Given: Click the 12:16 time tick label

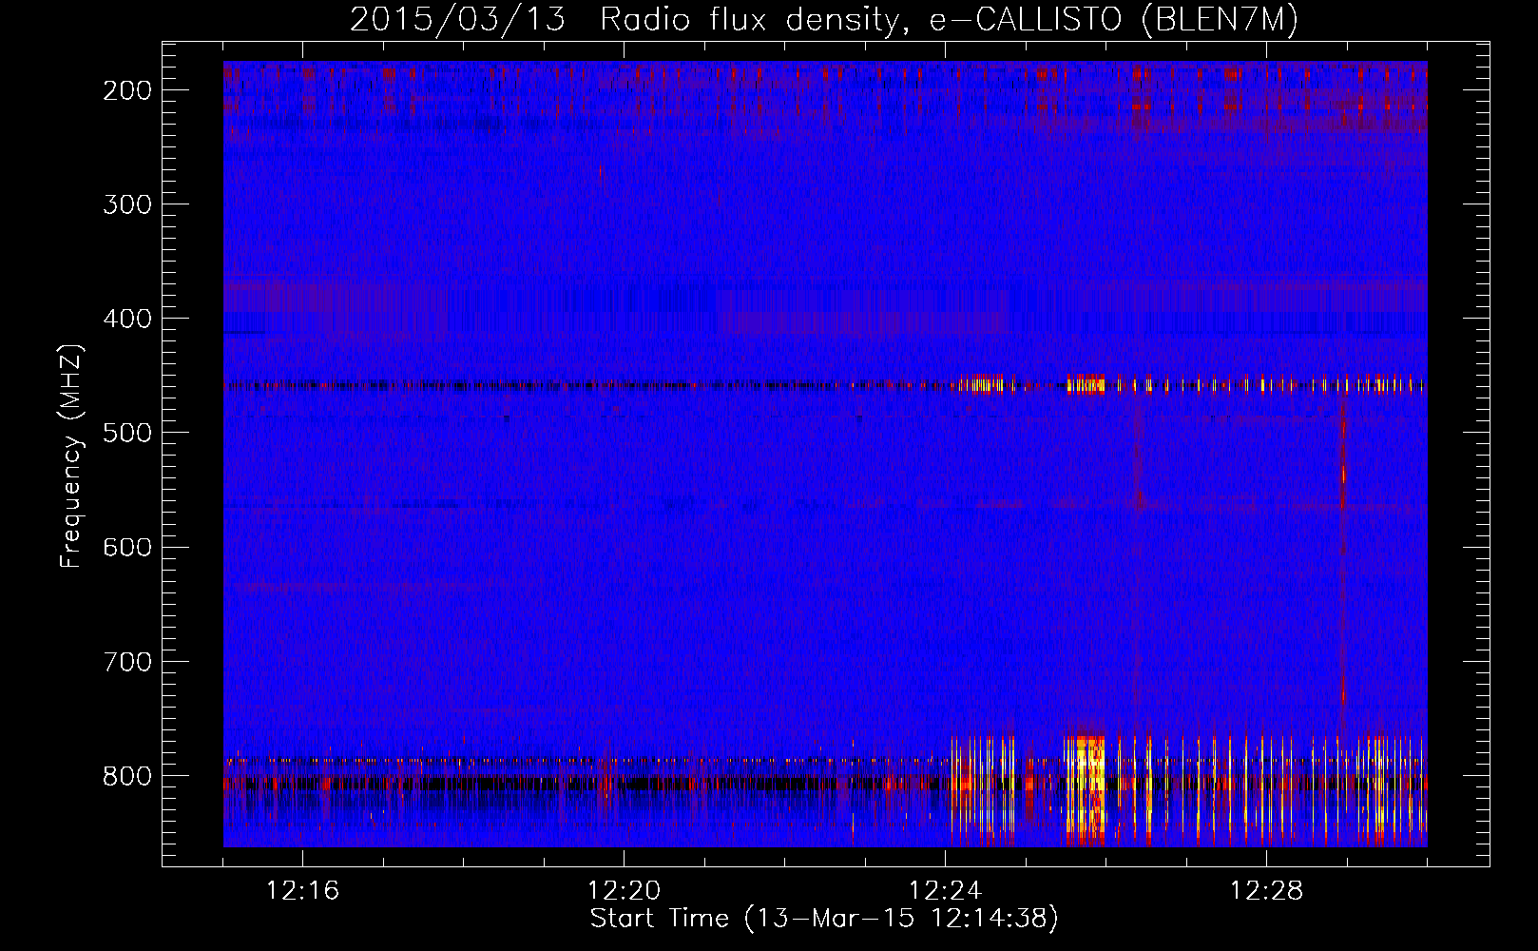Looking at the screenshot, I should click(x=302, y=891).
